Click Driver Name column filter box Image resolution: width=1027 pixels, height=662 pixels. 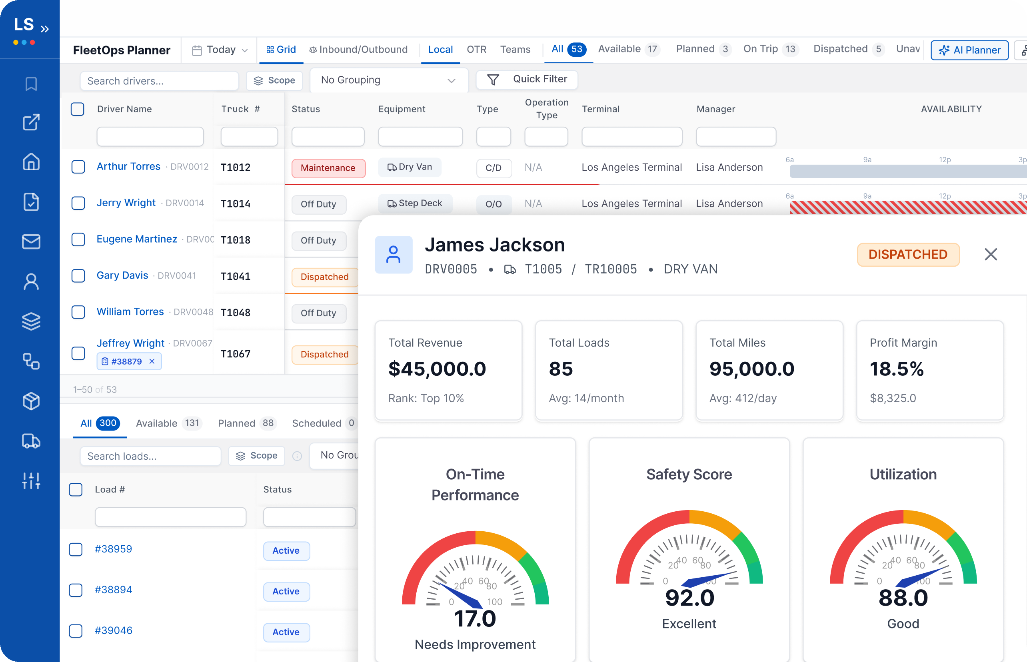click(150, 137)
